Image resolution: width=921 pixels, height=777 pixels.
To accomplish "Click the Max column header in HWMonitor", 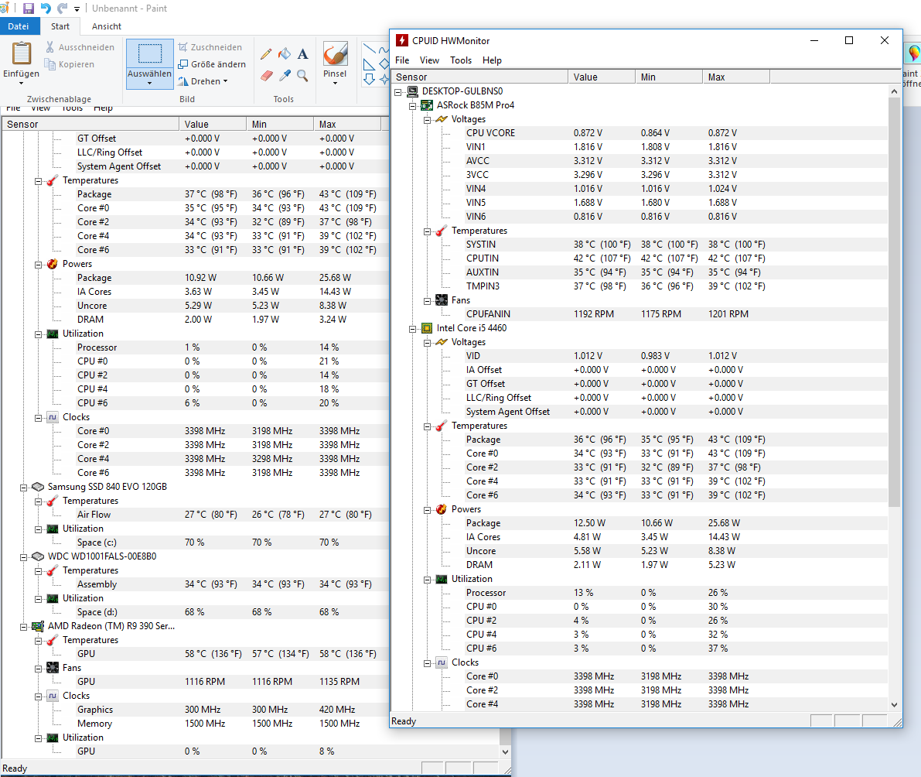I will pyautogui.click(x=736, y=77).
